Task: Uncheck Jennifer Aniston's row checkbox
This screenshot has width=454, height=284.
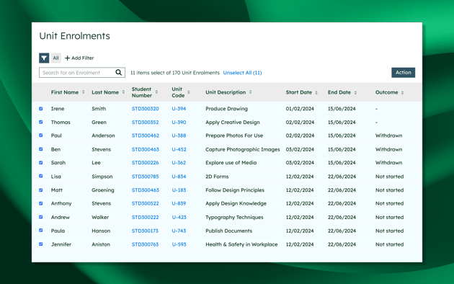Action: click(x=41, y=244)
